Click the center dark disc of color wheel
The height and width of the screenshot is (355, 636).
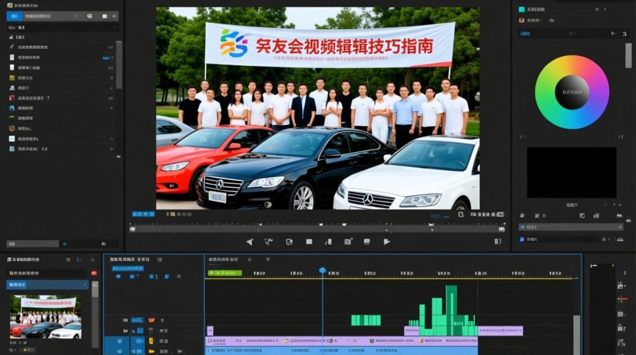[572, 92]
